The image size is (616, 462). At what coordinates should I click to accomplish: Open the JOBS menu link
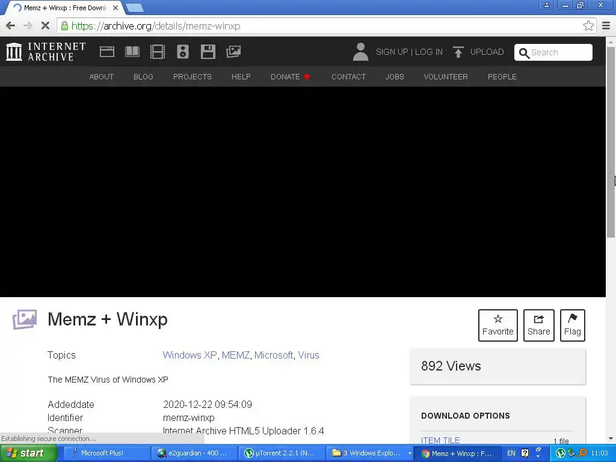coord(395,76)
